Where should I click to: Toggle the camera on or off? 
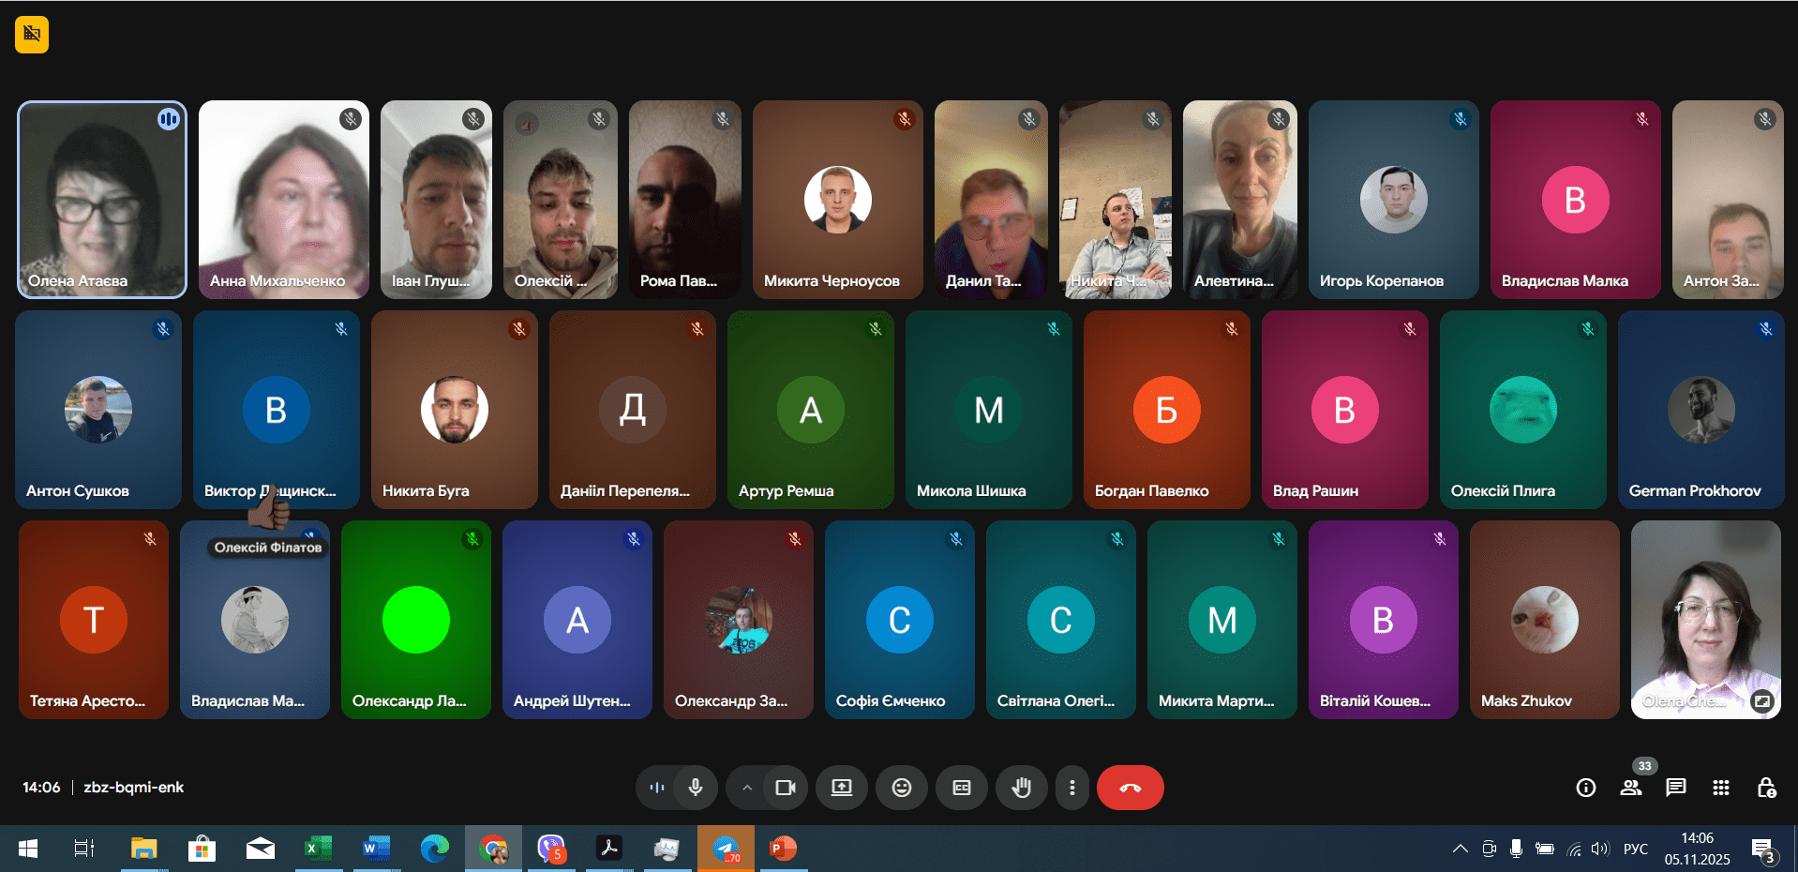(785, 788)
